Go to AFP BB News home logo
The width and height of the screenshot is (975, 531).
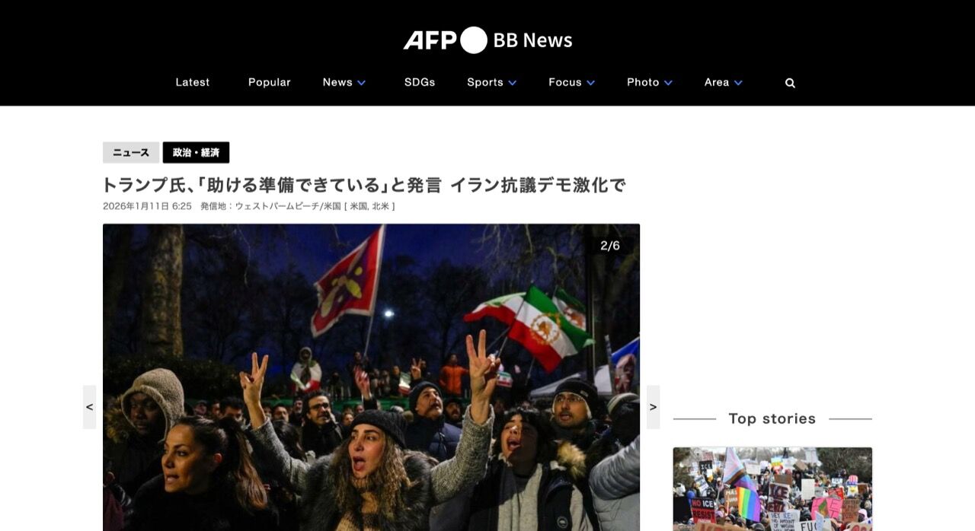point(487,40)
